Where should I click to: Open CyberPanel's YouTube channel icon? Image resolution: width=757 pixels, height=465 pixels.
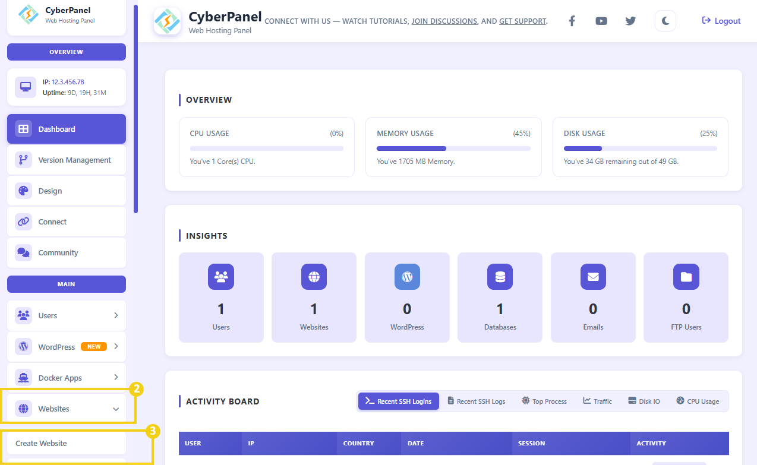[x=601, y=20]
